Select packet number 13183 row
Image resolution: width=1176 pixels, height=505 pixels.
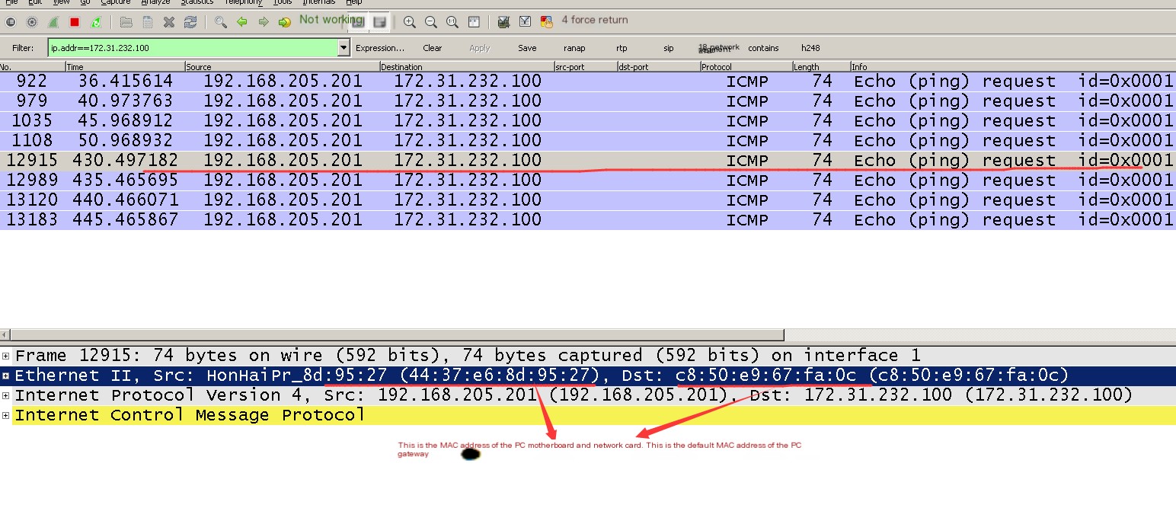coord(588,220)
